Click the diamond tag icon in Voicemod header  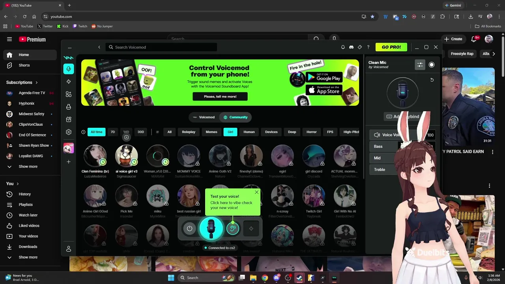pyautogui.click(x=360, y=47)
